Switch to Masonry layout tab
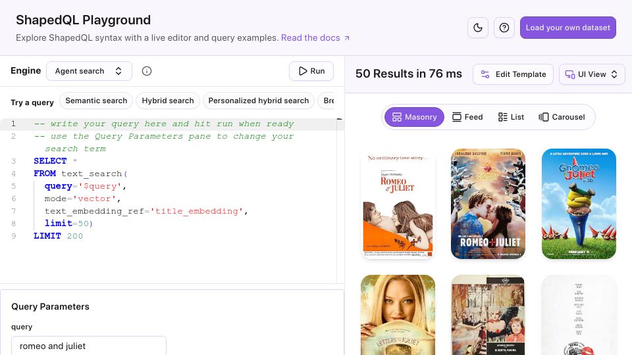This screenshot has width=632, height=355. [x=414, y=117]
